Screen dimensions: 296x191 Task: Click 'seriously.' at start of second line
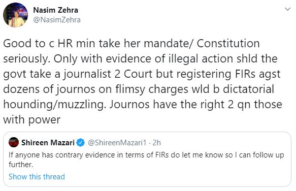(26, 59)
